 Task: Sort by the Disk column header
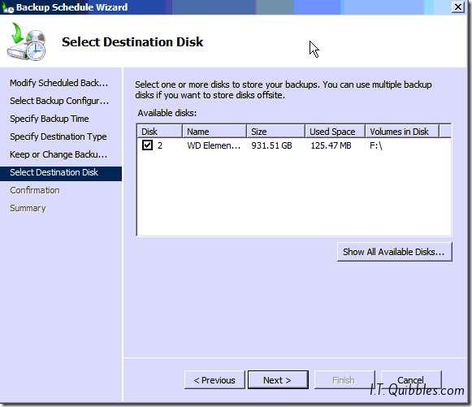[x=159, y=132]
